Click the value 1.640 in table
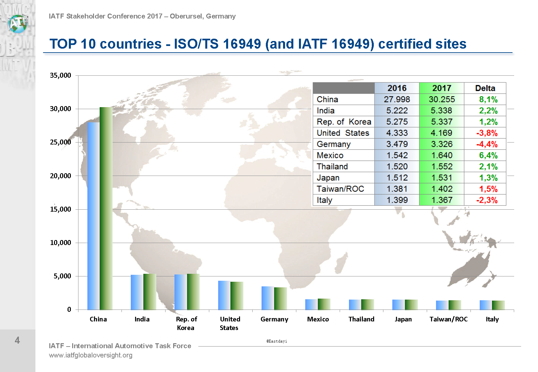The width and height of the screenshot is (538, 372). 442,155
